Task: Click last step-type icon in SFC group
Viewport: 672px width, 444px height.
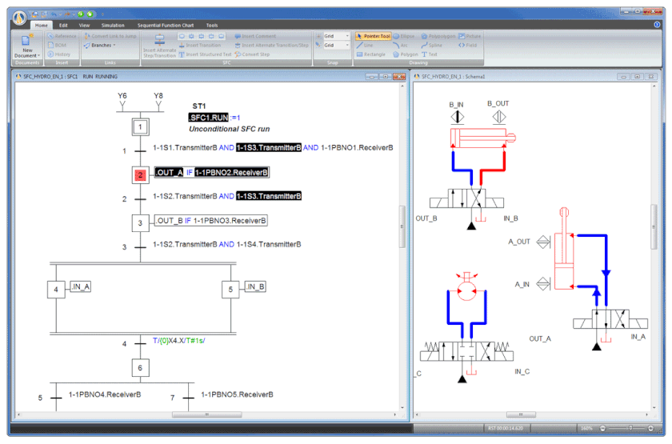Action: [x=221, y=36]
